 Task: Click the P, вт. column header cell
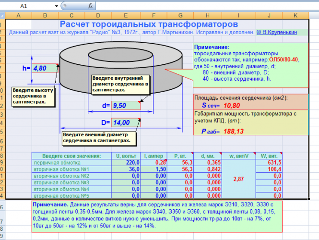tap(180, 156)
